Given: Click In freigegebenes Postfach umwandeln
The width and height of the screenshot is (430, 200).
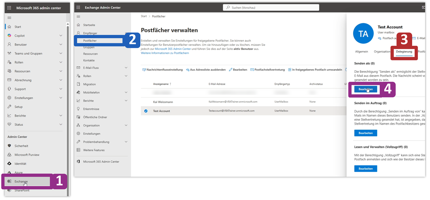Looking at the screenshot, I should tap(315, 70).
